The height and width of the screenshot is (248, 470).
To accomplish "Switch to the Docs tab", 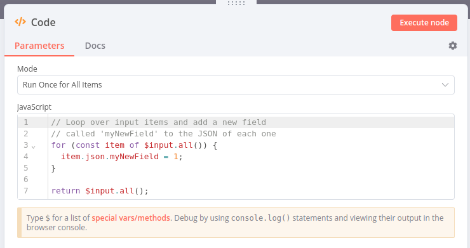I will [95, 46].
